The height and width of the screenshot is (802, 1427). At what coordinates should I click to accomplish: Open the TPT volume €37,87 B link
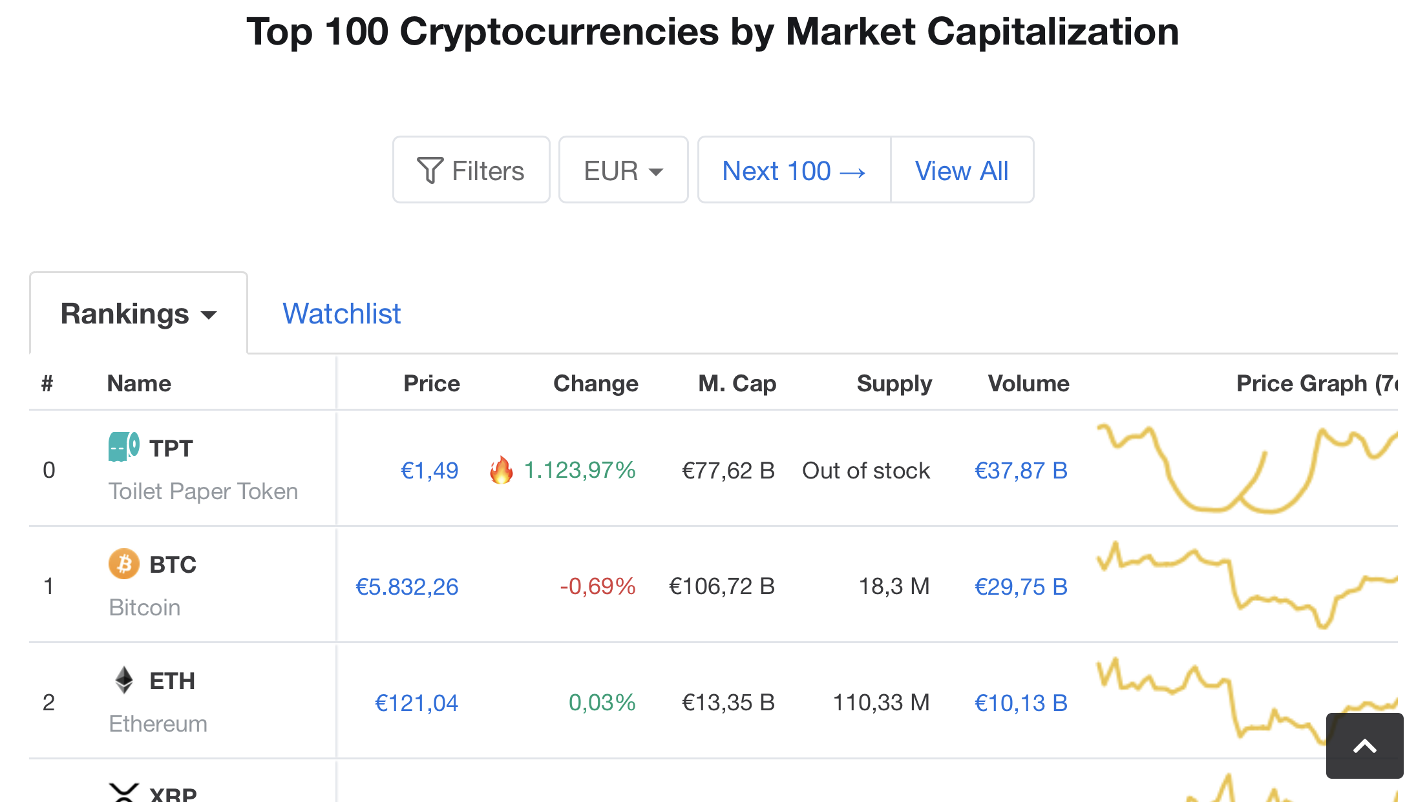point(1020,470)
